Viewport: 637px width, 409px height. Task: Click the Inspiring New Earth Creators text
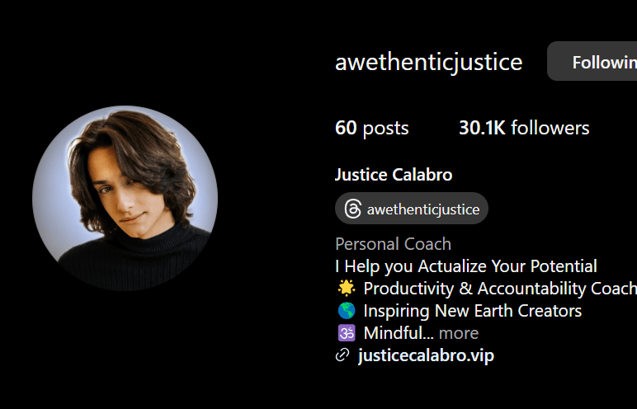[x=473, y=311]
